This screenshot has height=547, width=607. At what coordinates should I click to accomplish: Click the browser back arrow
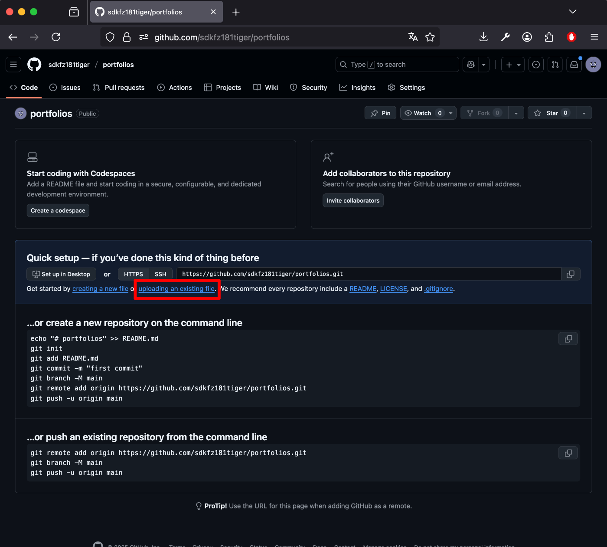[13, 37]
